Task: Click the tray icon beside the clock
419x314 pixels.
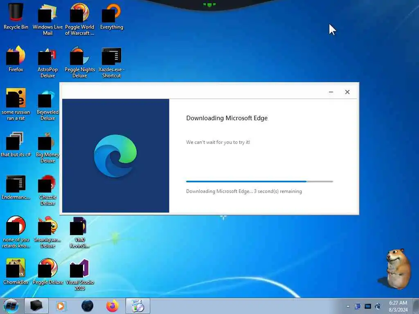Action: pos(378,306)
